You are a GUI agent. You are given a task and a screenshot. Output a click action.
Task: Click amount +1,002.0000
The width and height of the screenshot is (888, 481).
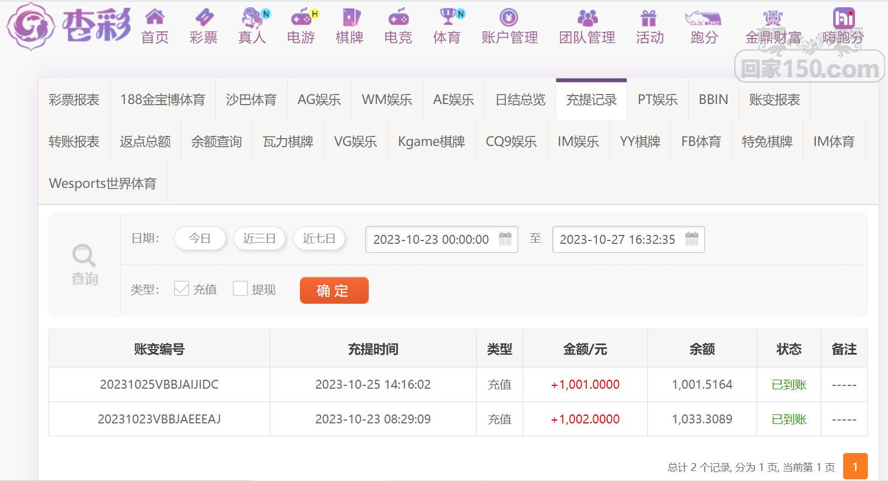click(x=585, y=419)
